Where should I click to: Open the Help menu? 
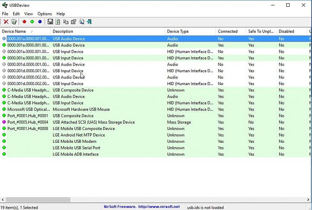click(x=61, y=14)
